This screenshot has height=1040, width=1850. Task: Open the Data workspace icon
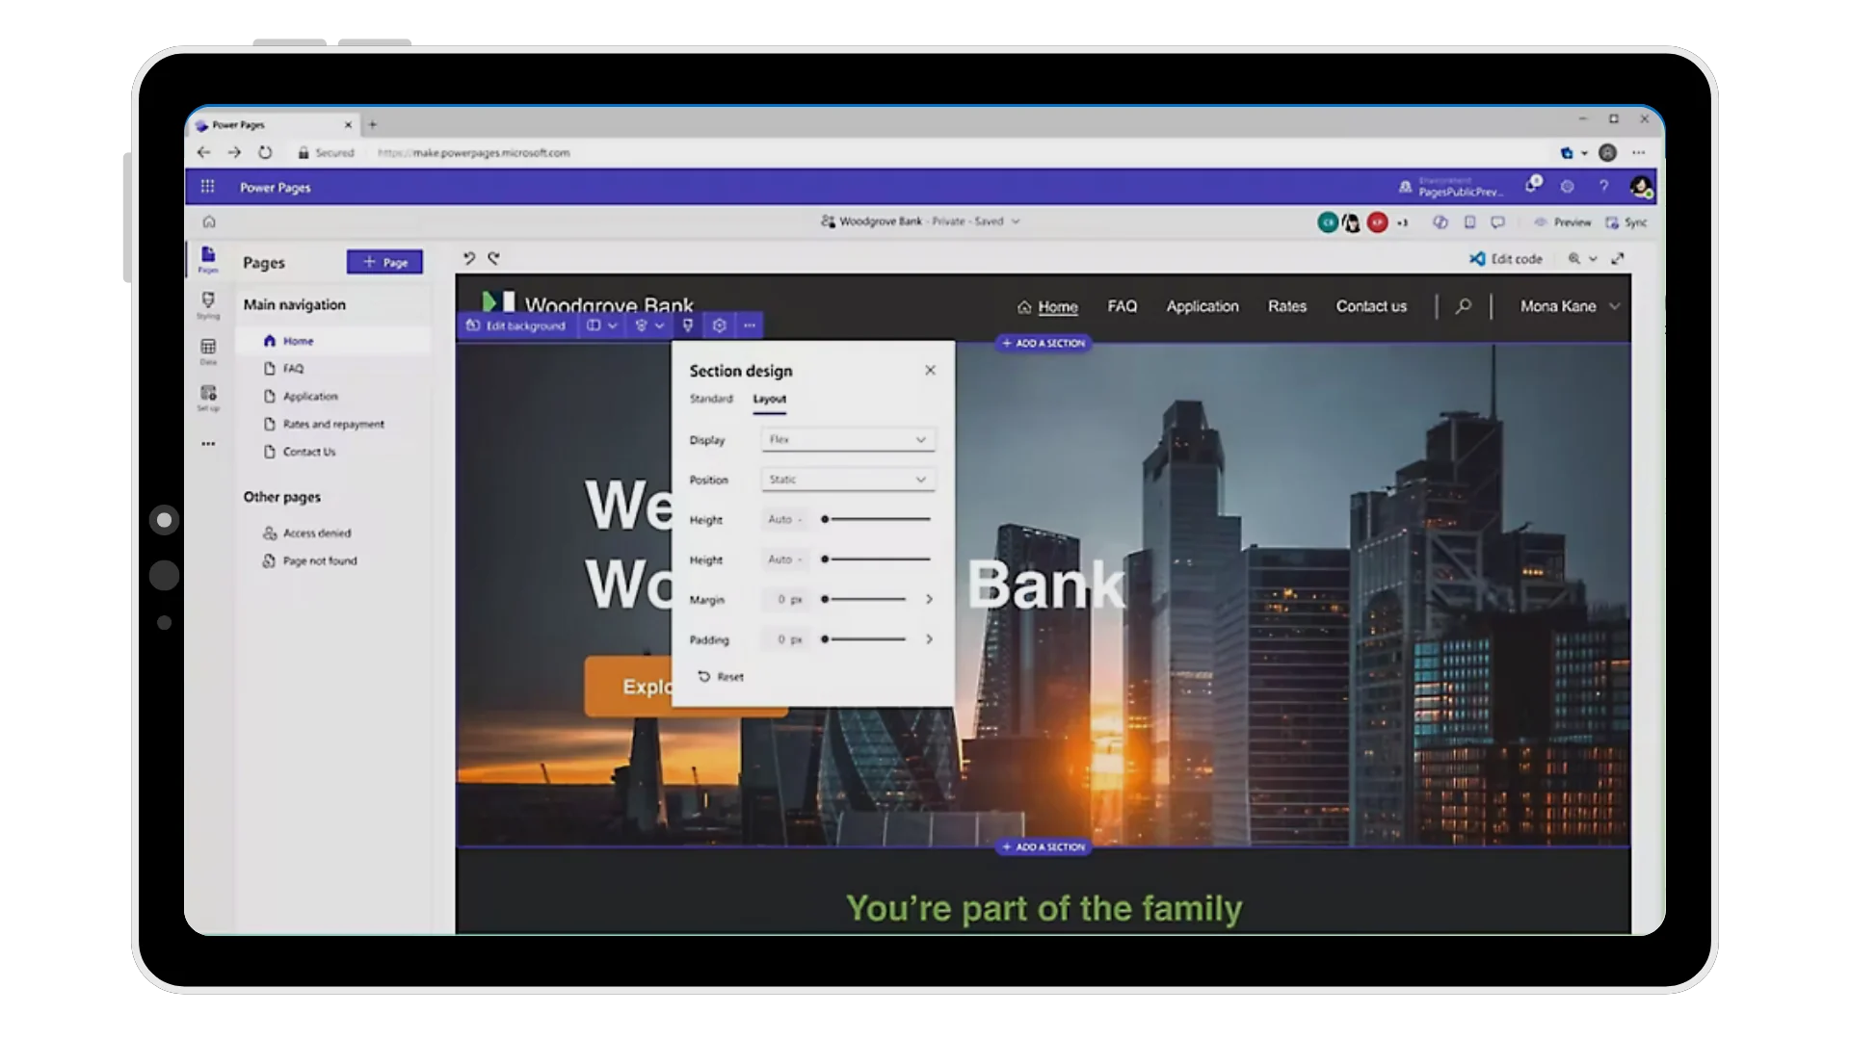coord(208,351)
